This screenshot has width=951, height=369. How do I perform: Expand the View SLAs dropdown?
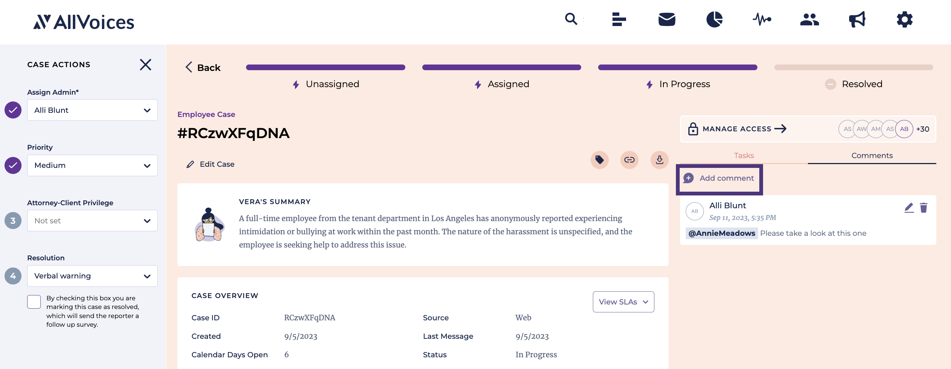pos(623,302)
